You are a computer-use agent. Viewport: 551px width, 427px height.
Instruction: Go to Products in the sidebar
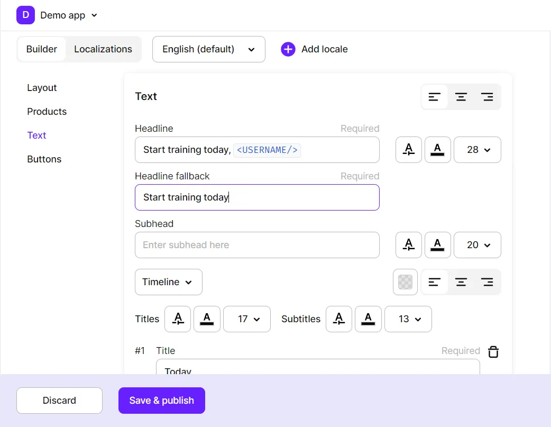(x=47, y=112)
